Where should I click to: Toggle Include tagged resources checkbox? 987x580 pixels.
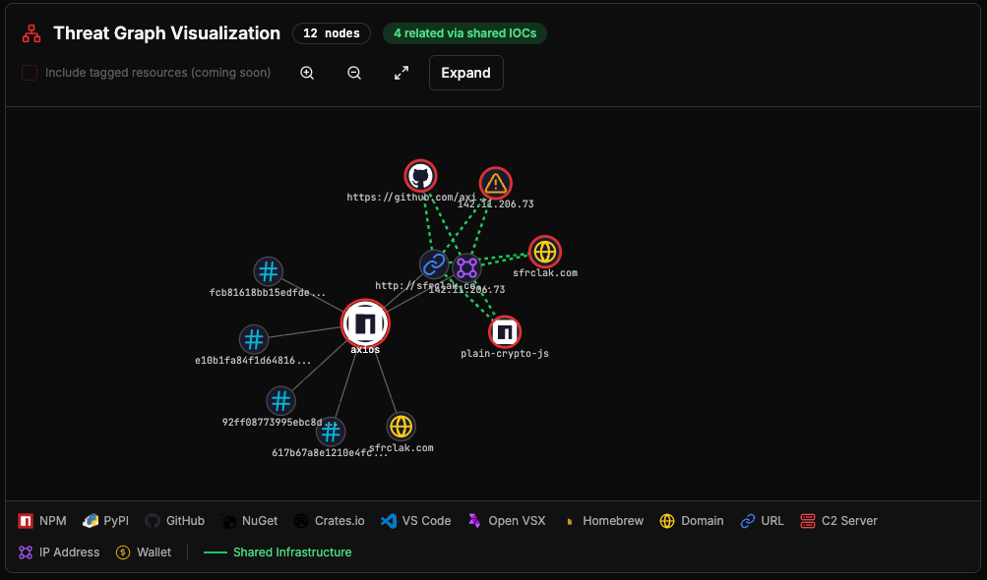(x=30, y=73)
